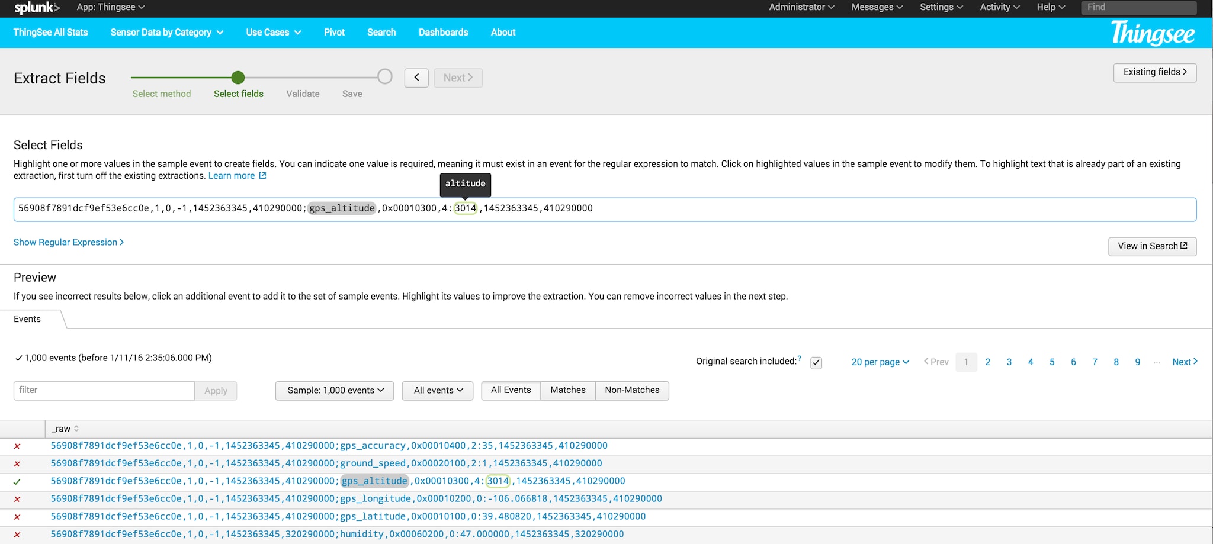Change the 20 per page setting
Screen dimensions: 1213x544
coord(880,362)
